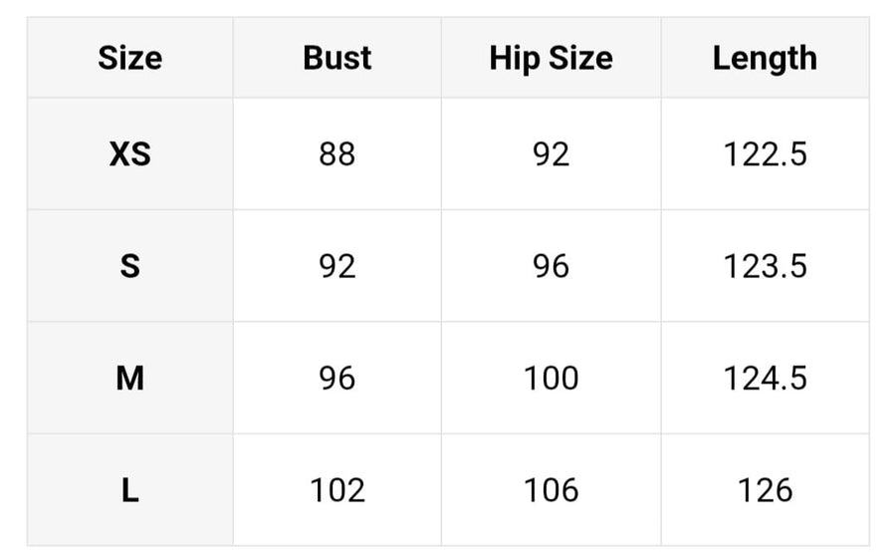The image size is (896, 552).
Task: Select the L size row label
Action: (x=129, y=490)
